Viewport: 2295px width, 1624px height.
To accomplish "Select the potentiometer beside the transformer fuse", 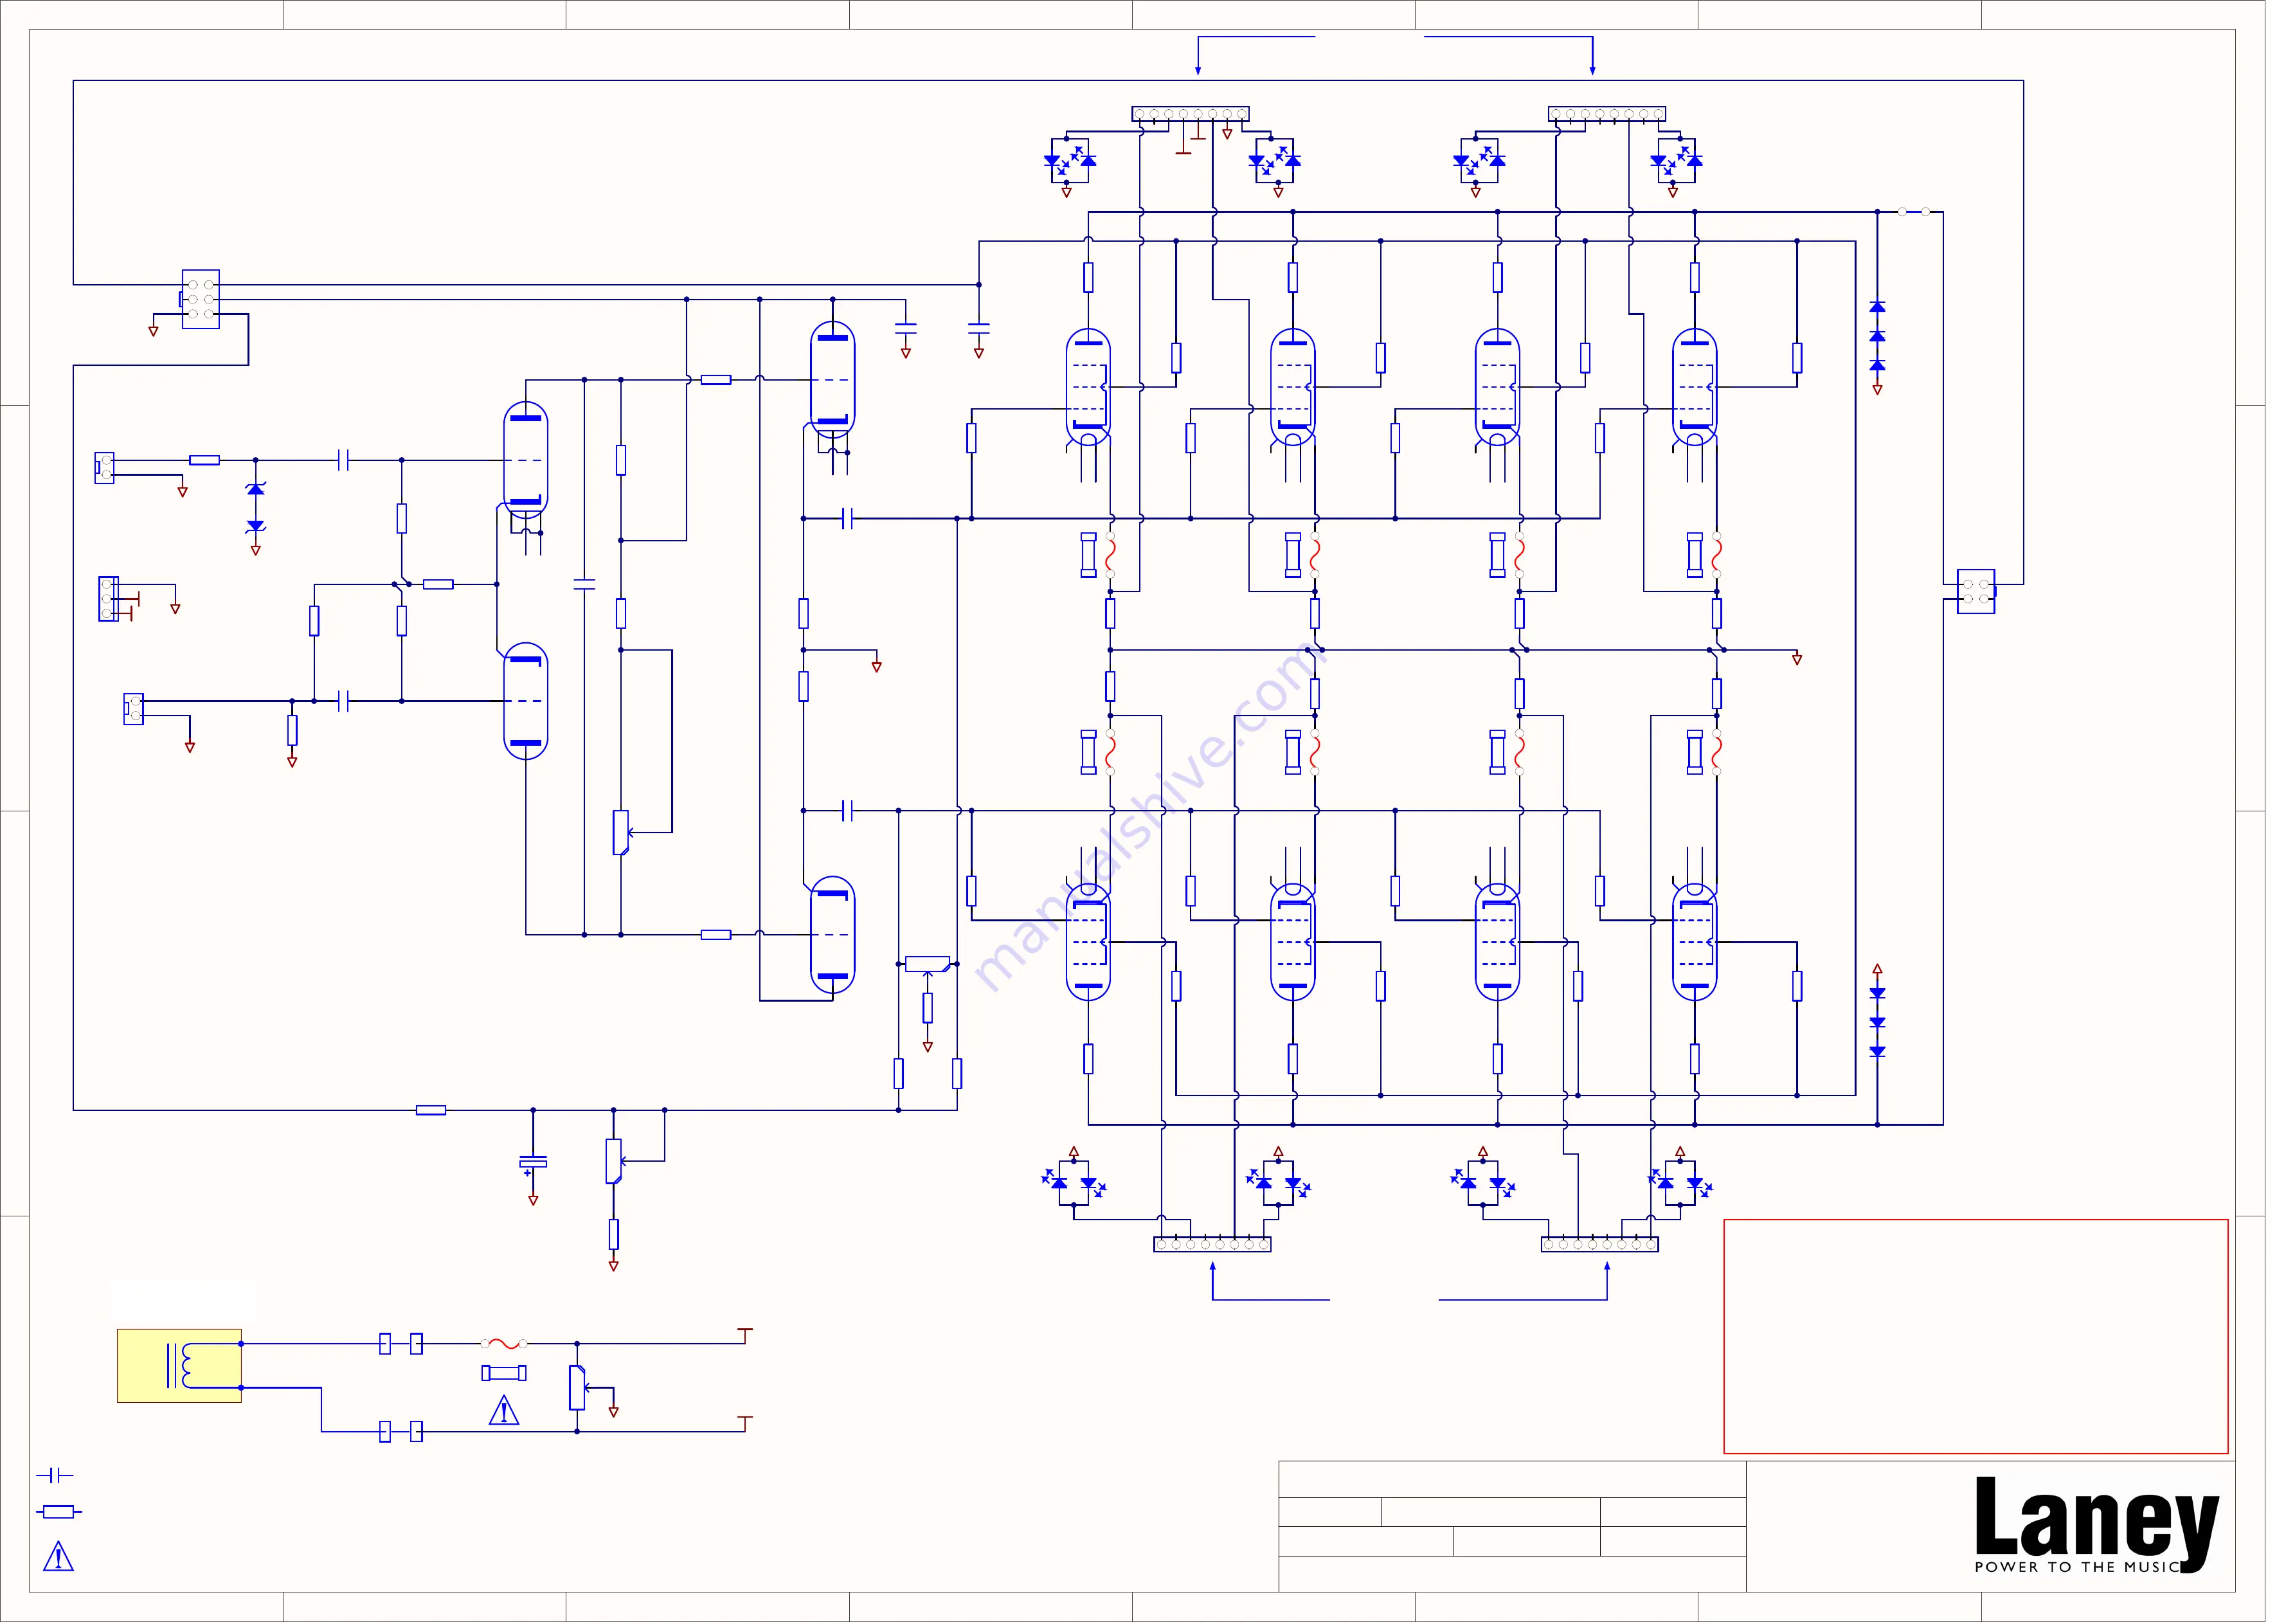I will point(577,1387).
